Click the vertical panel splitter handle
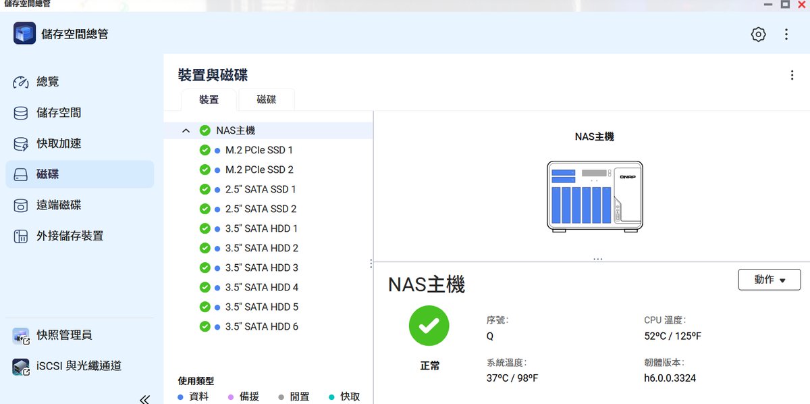The image size is (810, 404). point(371,263)
